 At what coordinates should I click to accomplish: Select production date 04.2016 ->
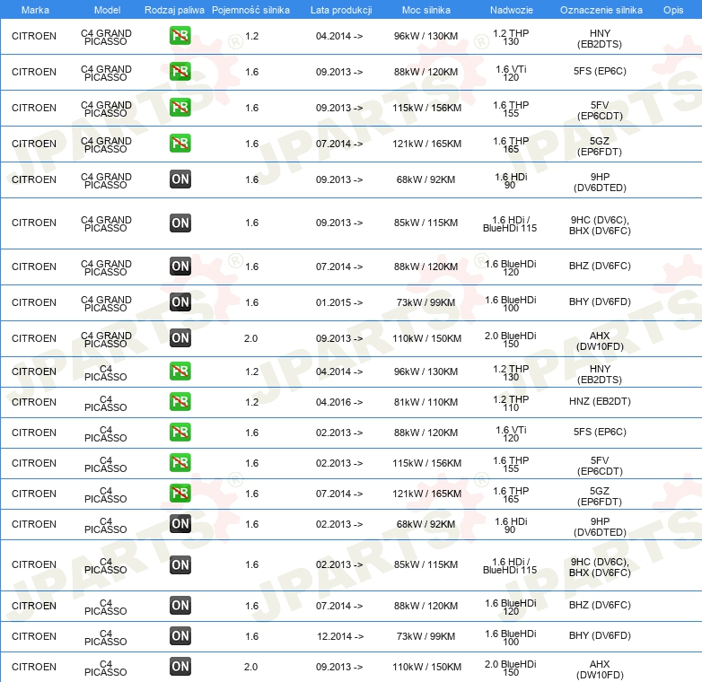pos(339,402)
